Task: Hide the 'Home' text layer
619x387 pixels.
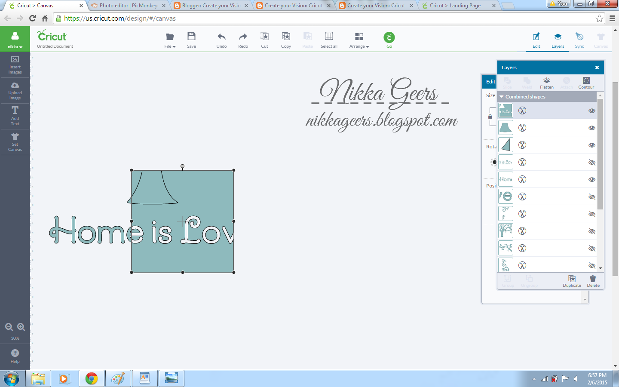Action: 592,179
